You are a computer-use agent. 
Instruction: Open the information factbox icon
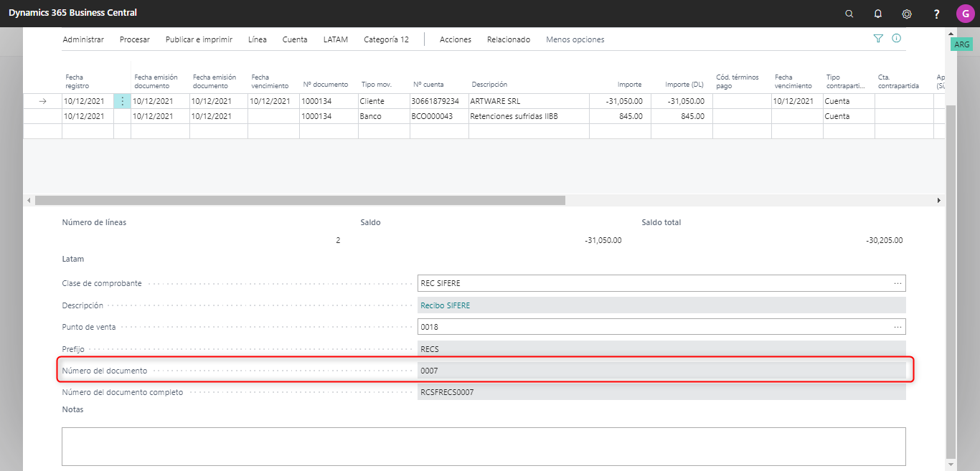896,39
